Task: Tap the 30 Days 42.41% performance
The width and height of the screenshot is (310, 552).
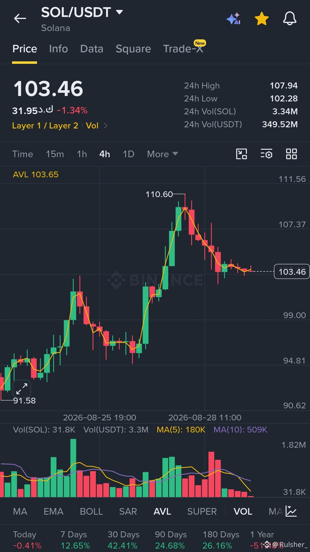Action: (123, 540)
